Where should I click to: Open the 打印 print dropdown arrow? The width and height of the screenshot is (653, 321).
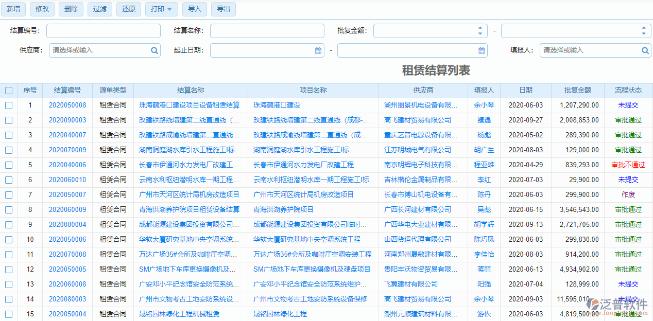pos(169,9)
